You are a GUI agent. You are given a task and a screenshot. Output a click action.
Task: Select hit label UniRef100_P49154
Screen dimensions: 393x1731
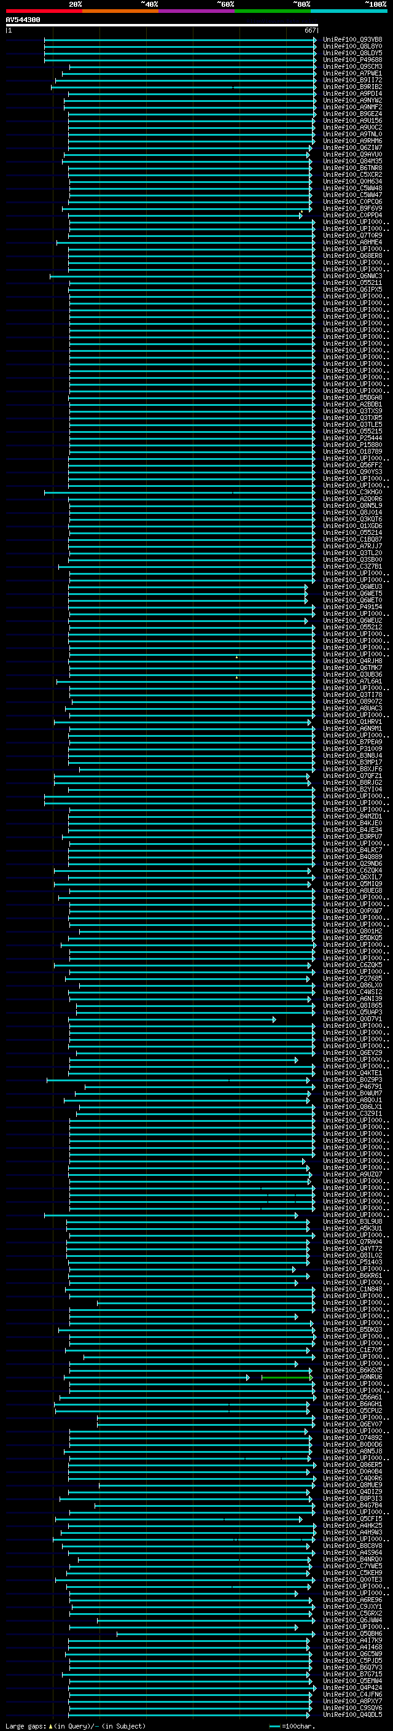tap(352, 607)
